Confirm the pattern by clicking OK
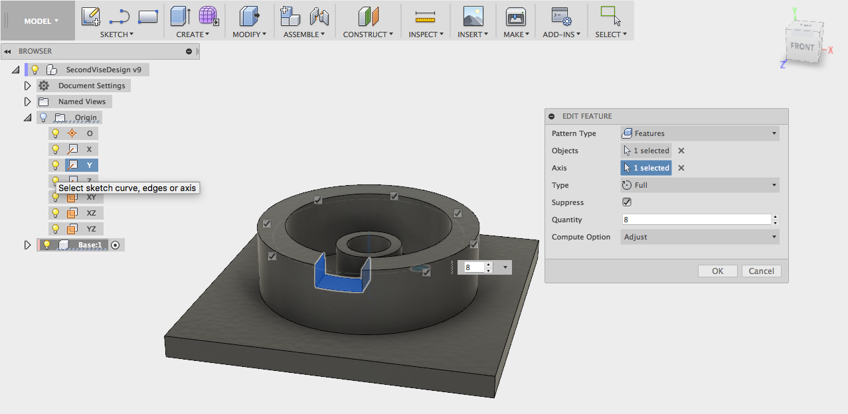 tap(717, 271)
